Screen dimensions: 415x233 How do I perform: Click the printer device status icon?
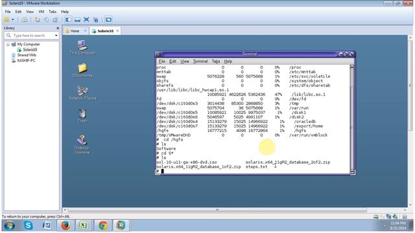(x=376, y=217)
